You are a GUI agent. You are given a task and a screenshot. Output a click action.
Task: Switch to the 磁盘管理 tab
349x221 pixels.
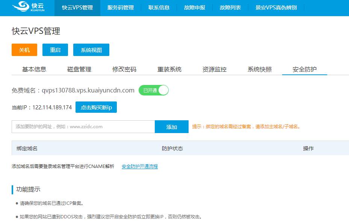tap(79, 70)
